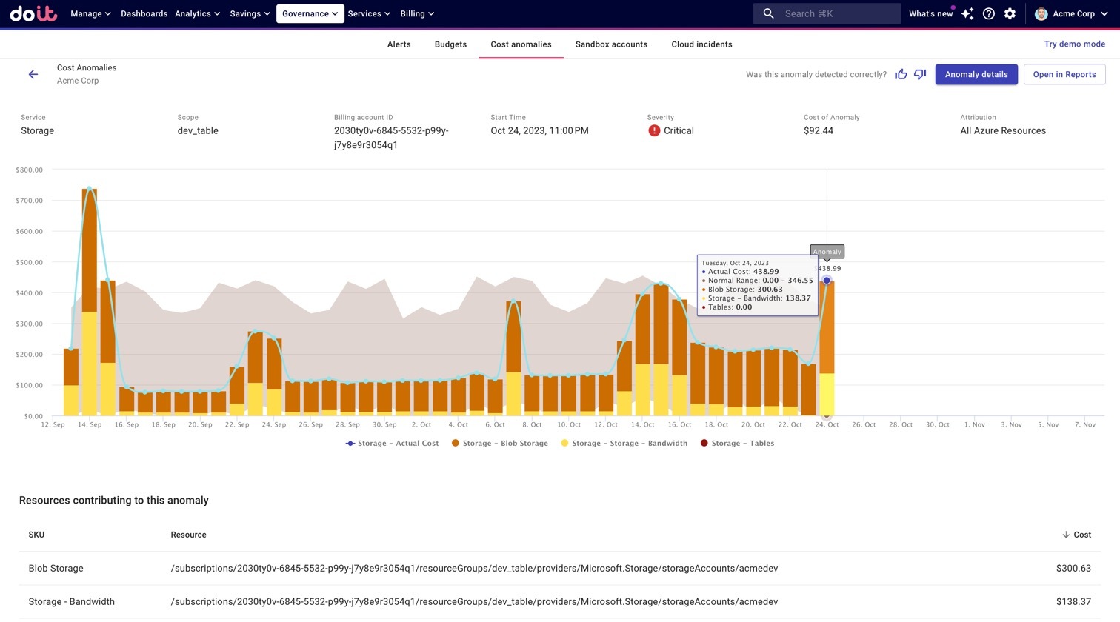Image resolution: width=1120 pixels, height=622 pixels.
Task: Open the settings gear icon
Action: (1010, 13)
